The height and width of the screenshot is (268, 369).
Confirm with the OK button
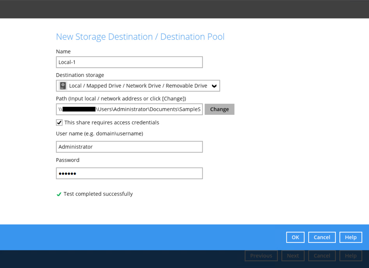[295, 237]
